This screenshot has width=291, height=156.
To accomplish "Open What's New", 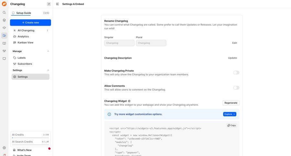I will pos(24,150).
